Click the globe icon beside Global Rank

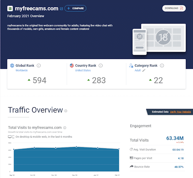pyautogui.click(x=12, y=65)
